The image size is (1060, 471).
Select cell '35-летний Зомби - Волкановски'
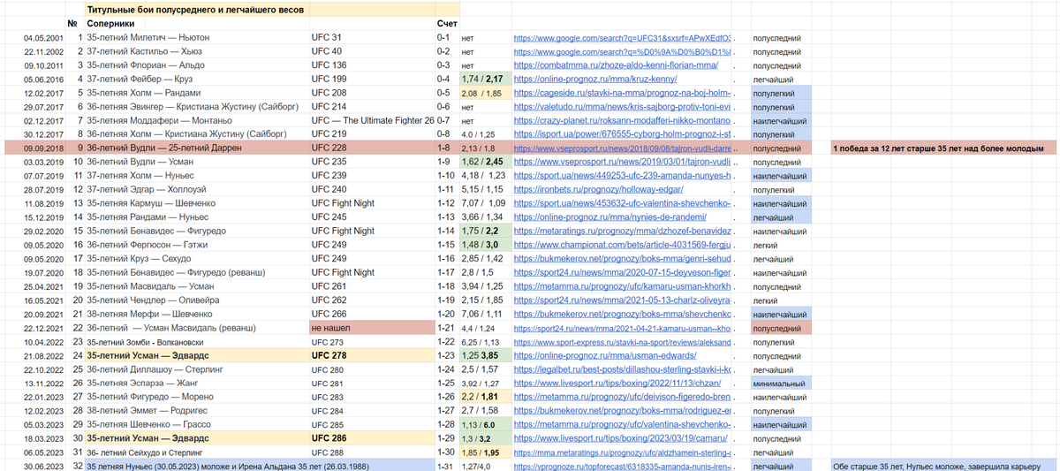(197, 341)
